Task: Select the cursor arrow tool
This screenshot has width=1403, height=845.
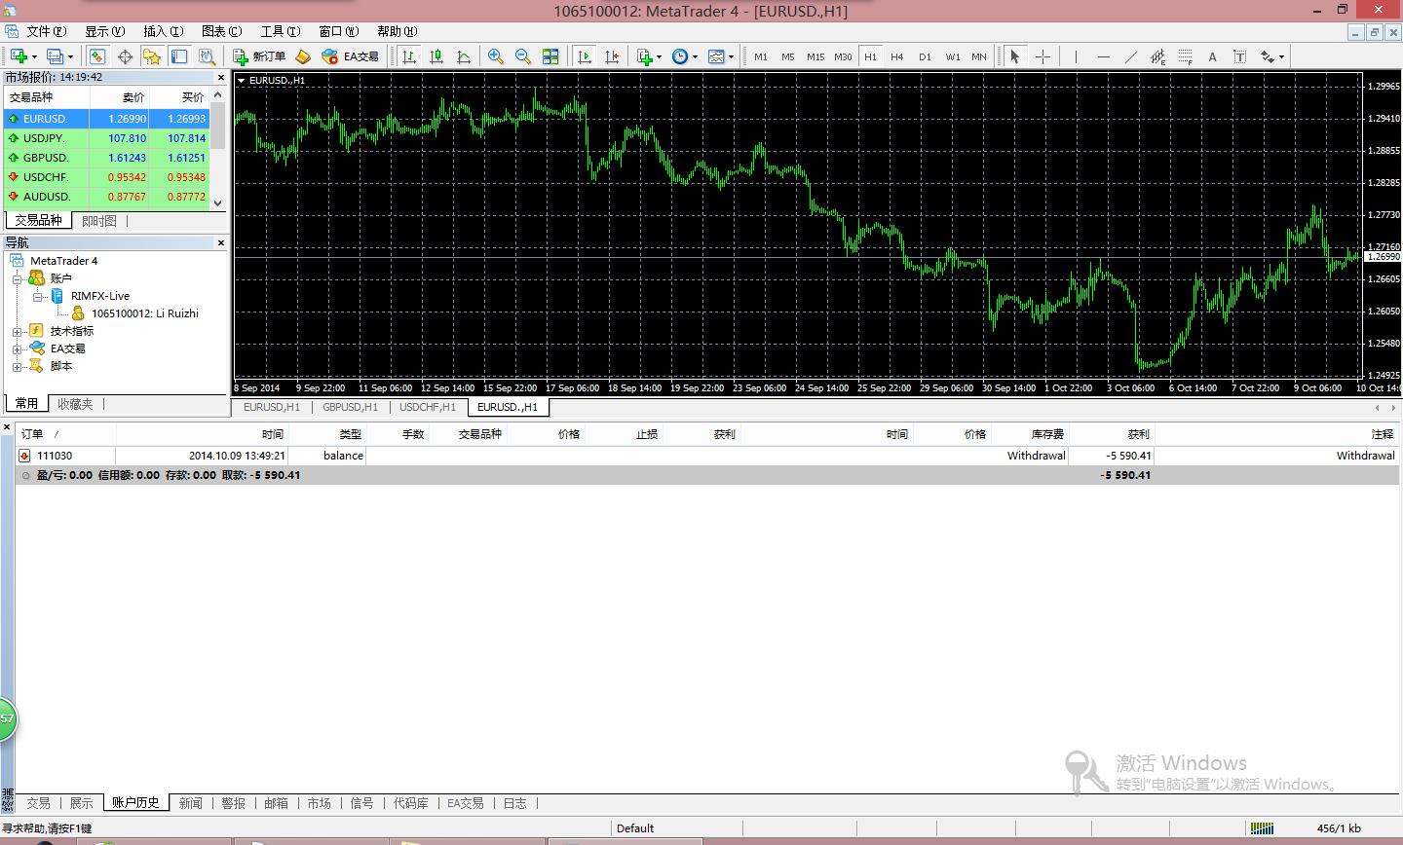Action: [1014, 56]
